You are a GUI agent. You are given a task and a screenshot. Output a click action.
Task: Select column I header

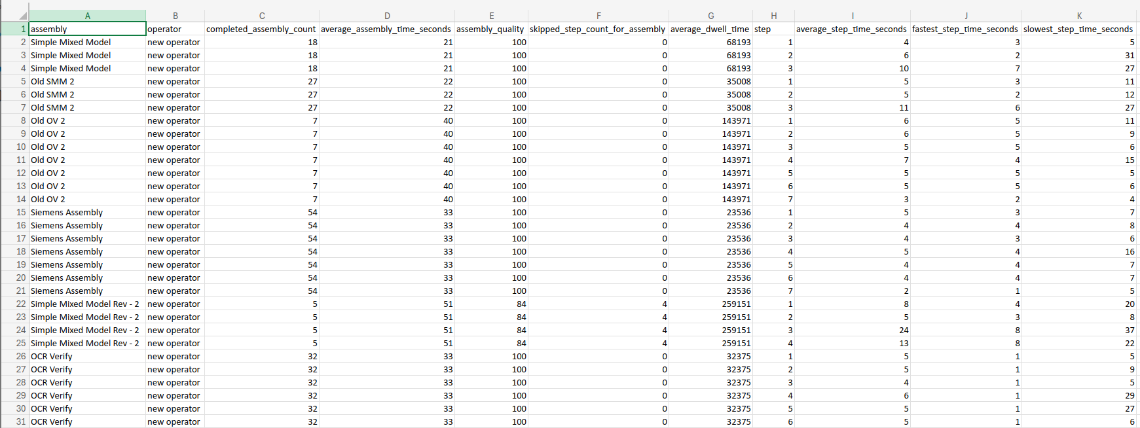853,16
